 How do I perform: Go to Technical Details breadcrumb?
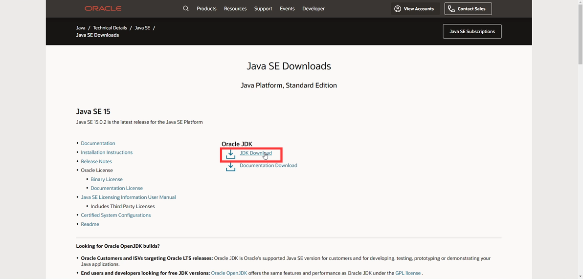[x=110, y=28]
